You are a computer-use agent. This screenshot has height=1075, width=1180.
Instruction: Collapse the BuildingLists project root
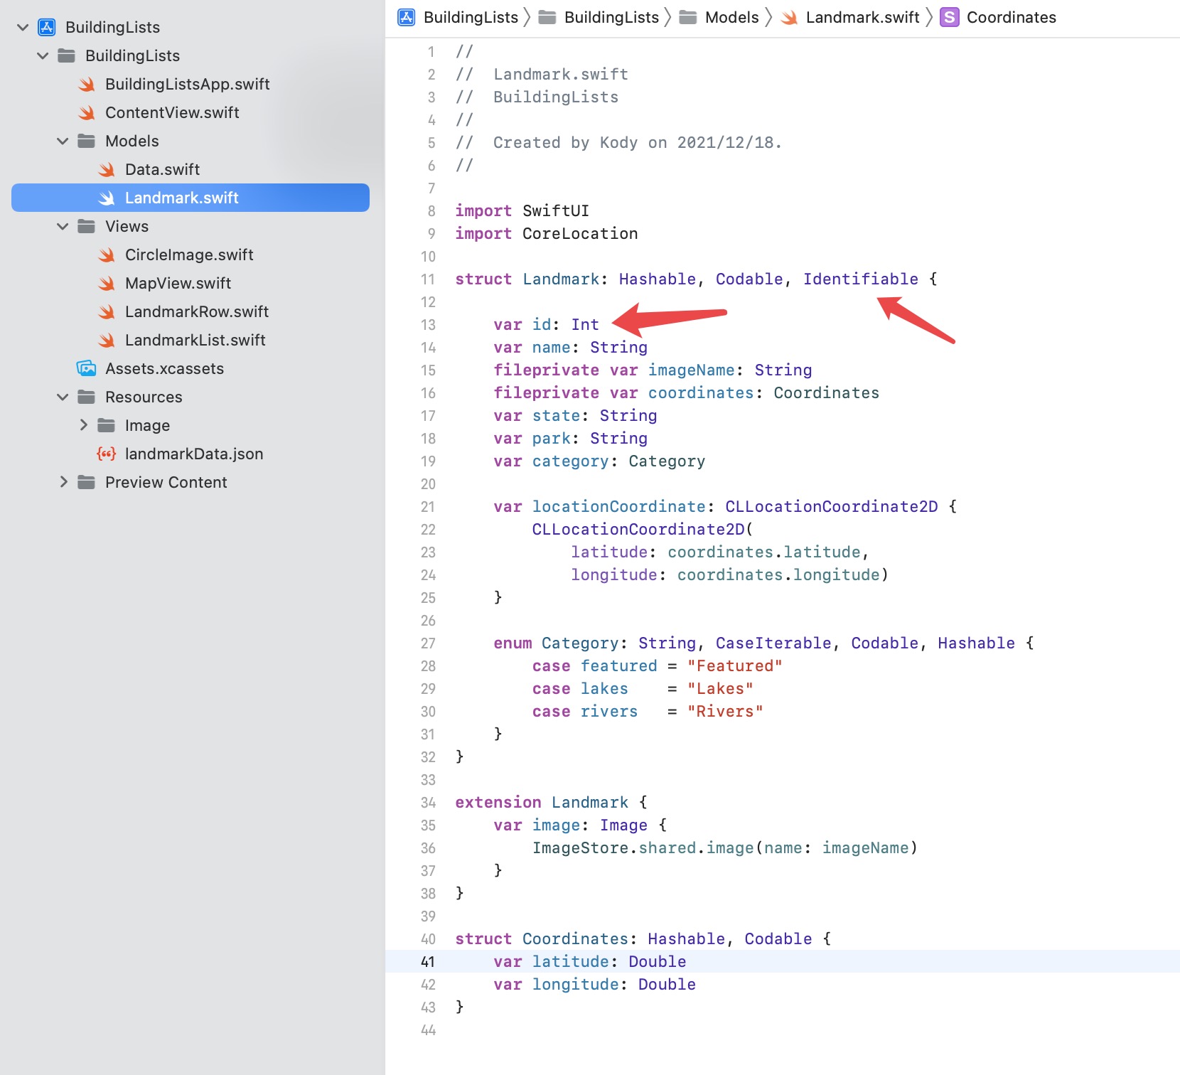pos(23,27)
